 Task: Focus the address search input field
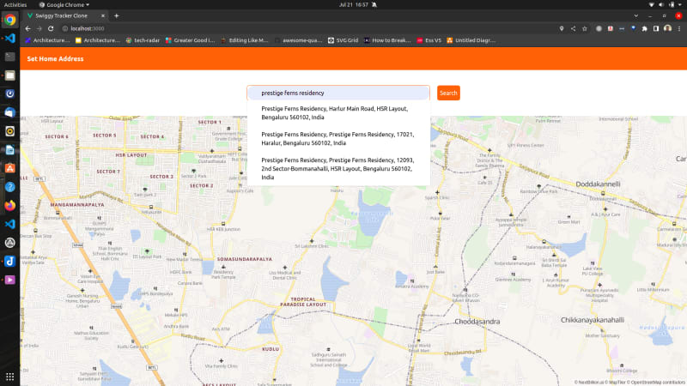[338, 93]
